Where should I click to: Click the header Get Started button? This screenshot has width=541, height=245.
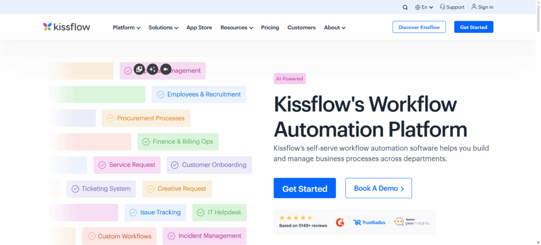tap(474, 27)
